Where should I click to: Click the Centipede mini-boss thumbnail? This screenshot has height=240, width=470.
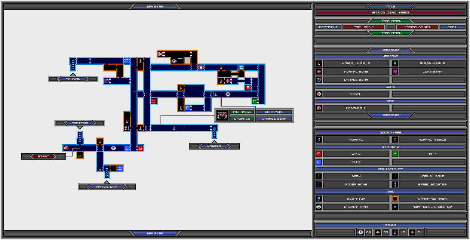tap(222, 116)
